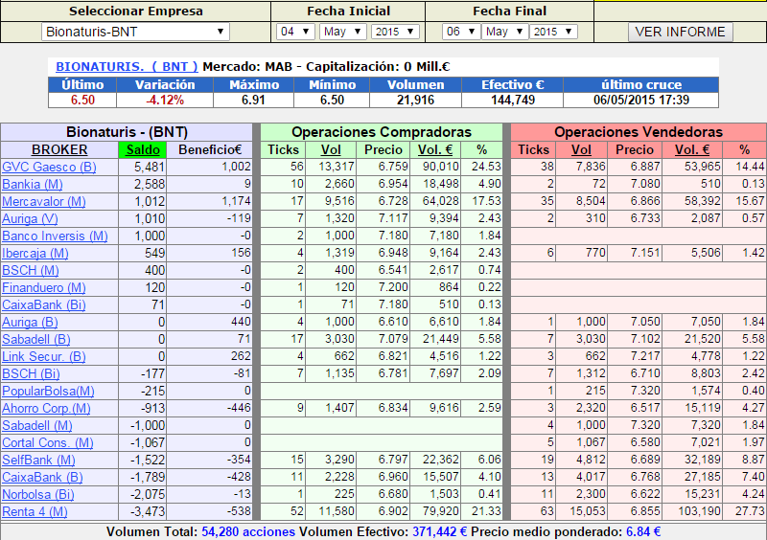
Task: Sort buying operations by Vol. € header
Action: 434,149
